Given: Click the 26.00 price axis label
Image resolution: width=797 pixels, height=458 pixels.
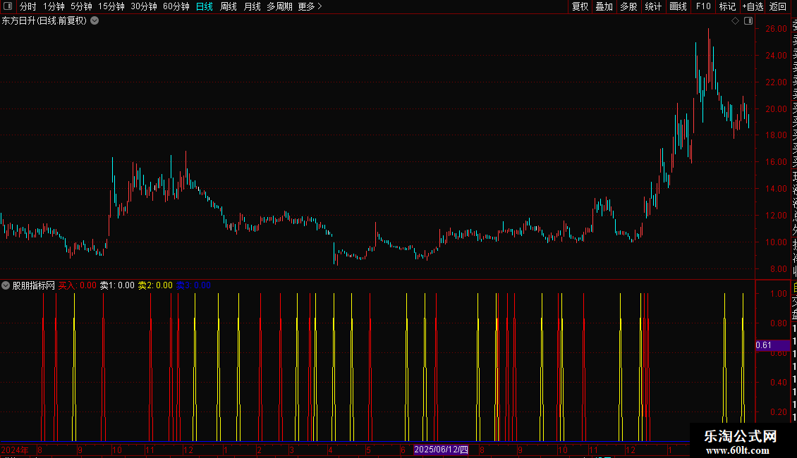Looking at the screenshot, I should 776,29.
